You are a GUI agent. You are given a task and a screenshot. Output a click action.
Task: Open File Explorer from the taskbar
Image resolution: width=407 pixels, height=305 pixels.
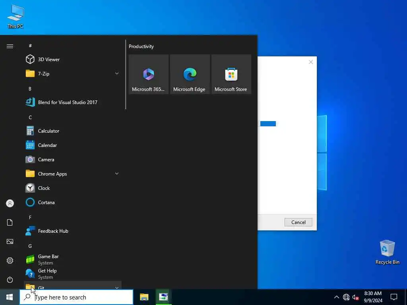tap(144, 297)
